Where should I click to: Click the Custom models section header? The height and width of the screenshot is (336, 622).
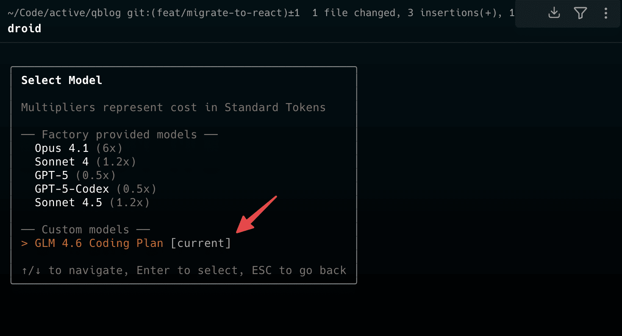(85, 230)
